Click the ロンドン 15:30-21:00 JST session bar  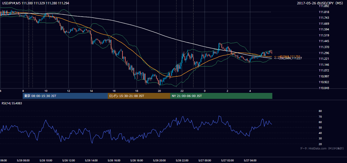tap(139, 96)
